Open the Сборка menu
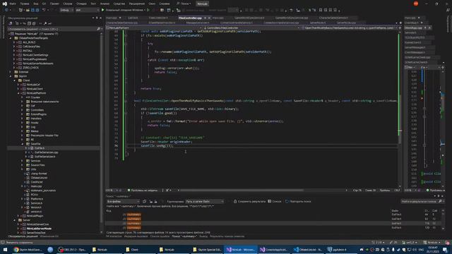Screen dimensions: 452x254 click(x=68, y=4)
